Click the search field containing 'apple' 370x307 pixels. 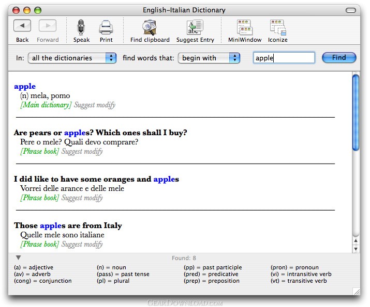(x=284, y=58)
